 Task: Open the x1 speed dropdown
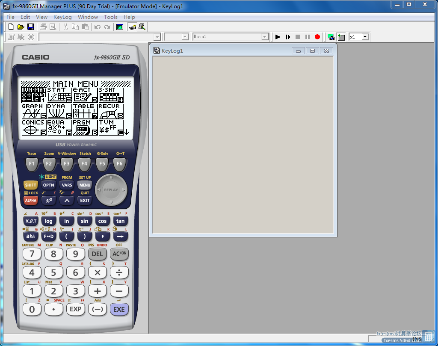365,37
